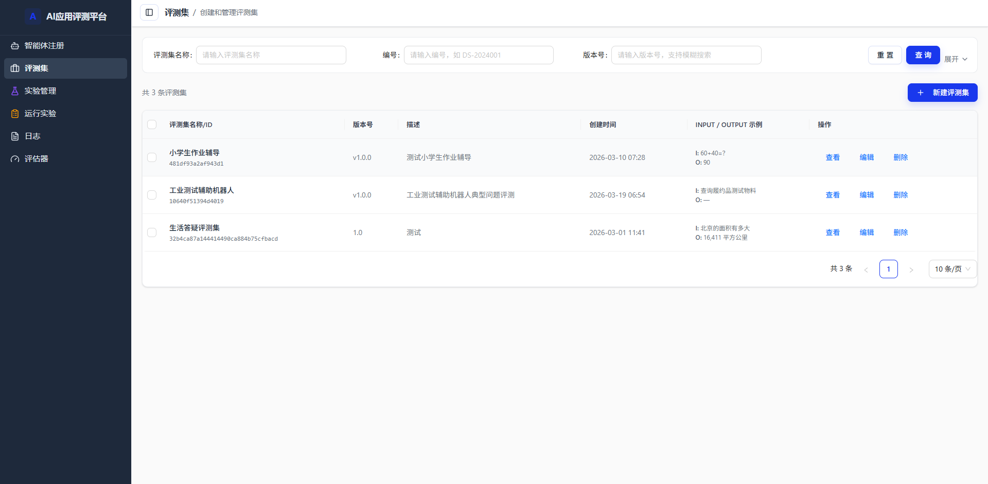Click ID 32b4ca87a144414490ca884b75cfbacd
The image size is (988, 484).
pyautogui.click(x=224, y=239)
